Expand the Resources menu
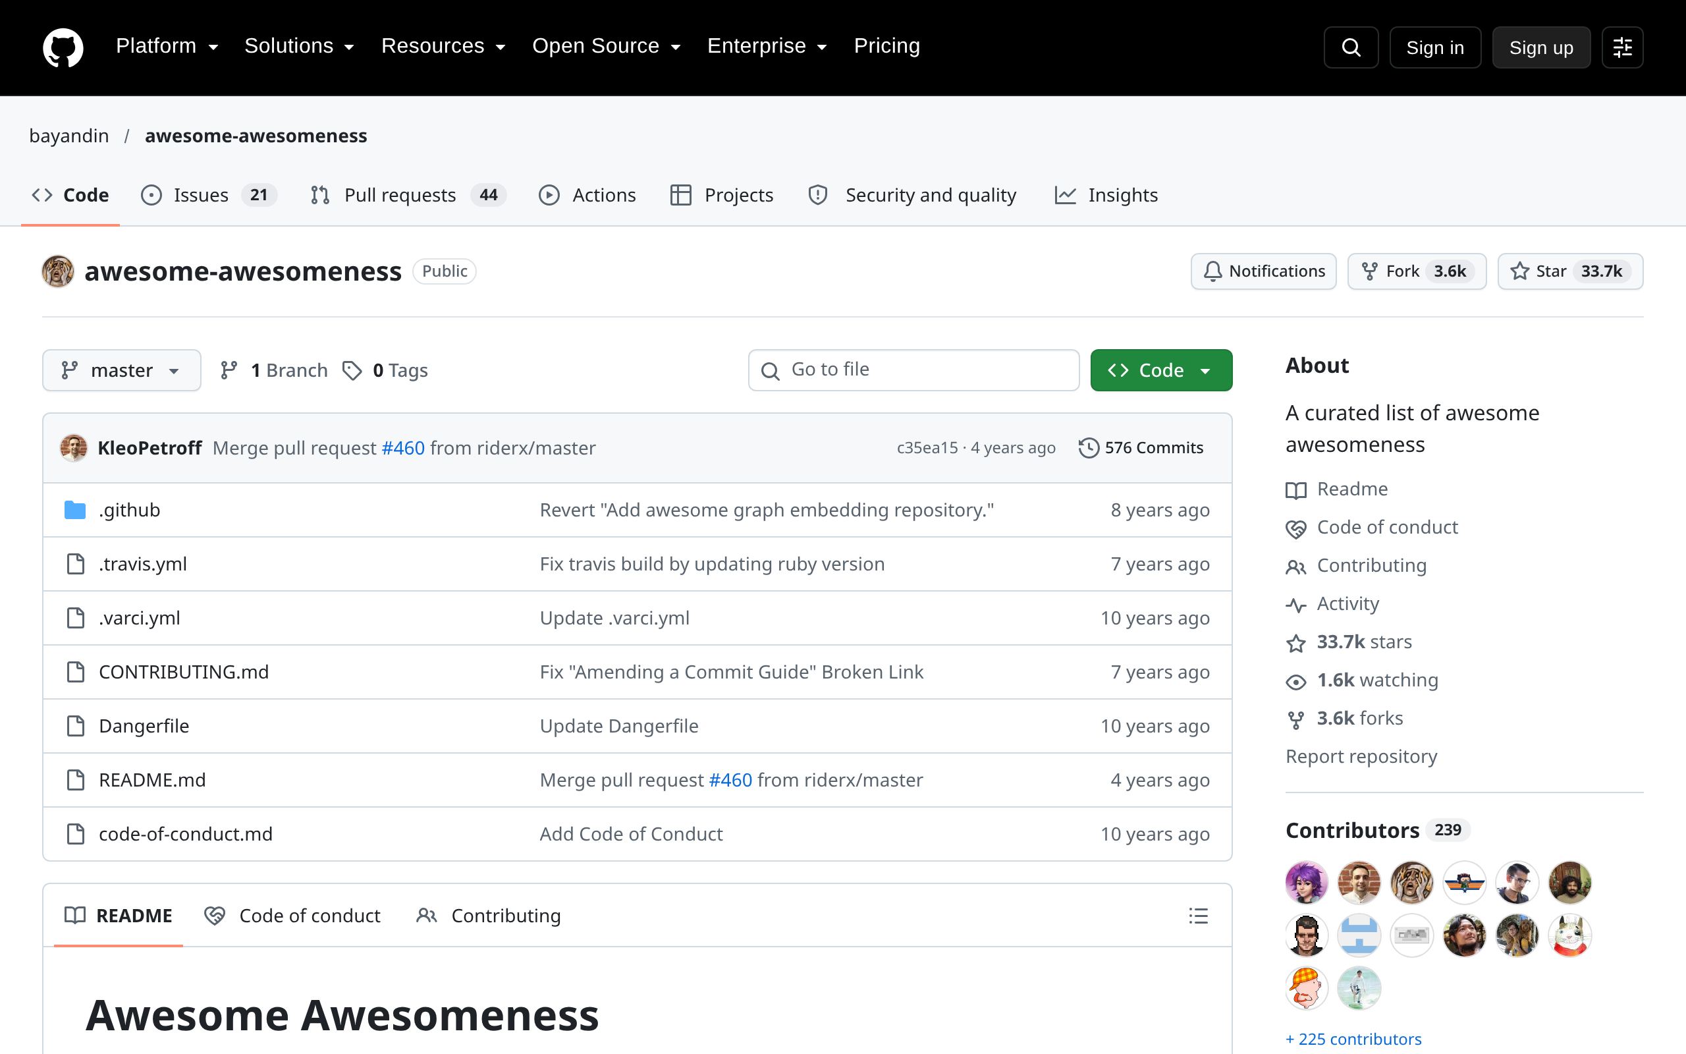1686x1054 pixels. (x=443, y=46)
